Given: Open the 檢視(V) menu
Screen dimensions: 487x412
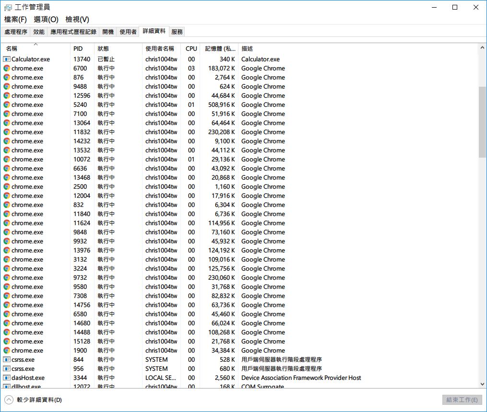Looking at the screenshot, I should [x=77, y=19].
